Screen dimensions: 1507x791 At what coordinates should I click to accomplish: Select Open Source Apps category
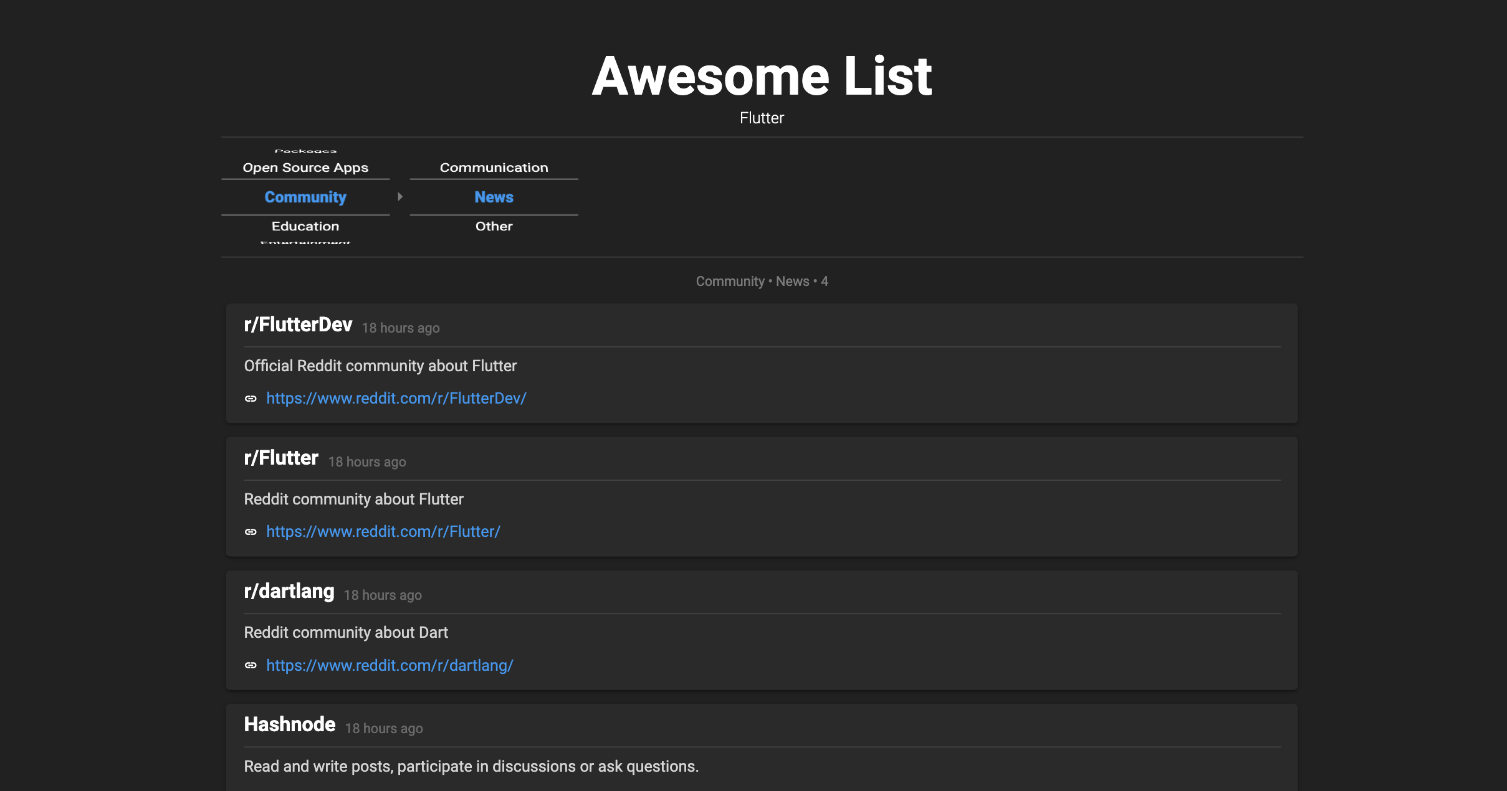click(305, 168)
